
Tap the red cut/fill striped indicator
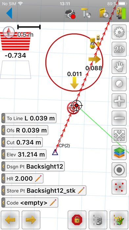(x=16, y=41)
